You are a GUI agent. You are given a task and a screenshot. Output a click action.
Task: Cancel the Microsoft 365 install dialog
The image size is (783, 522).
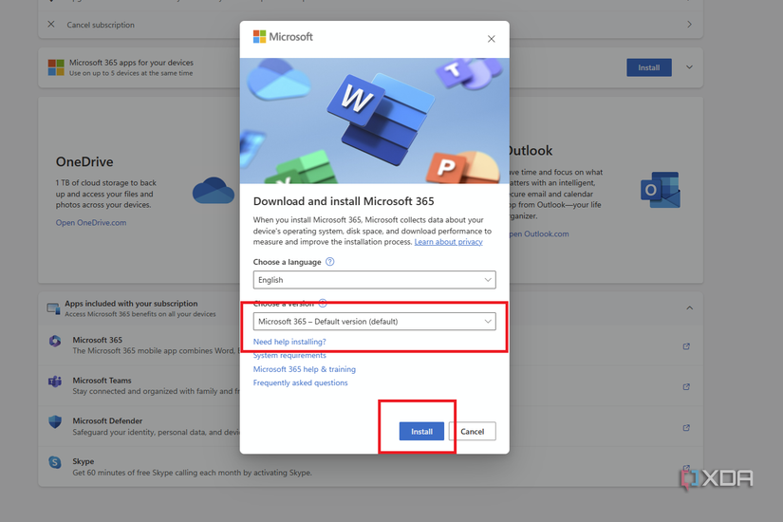click(x=472, y=431)
